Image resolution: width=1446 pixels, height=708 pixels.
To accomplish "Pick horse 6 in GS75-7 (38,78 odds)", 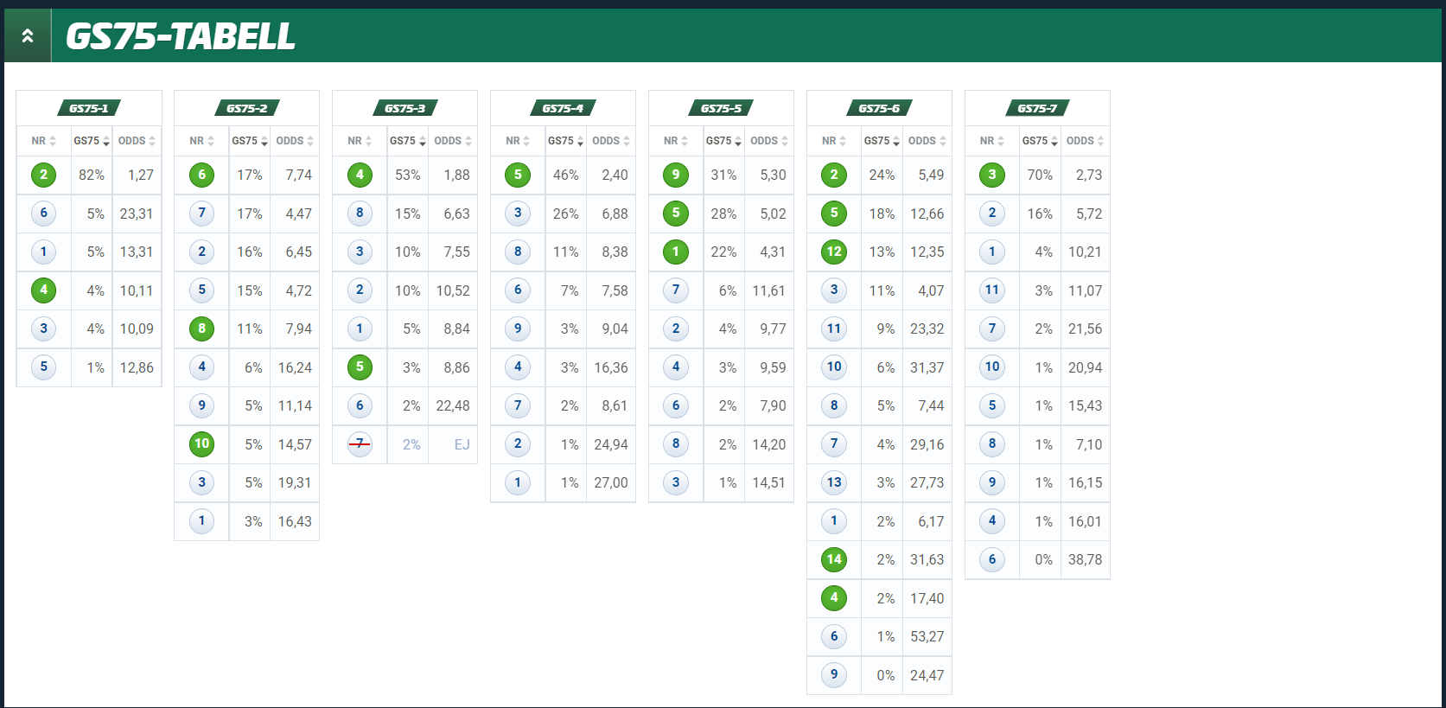I will coord(992,559).
